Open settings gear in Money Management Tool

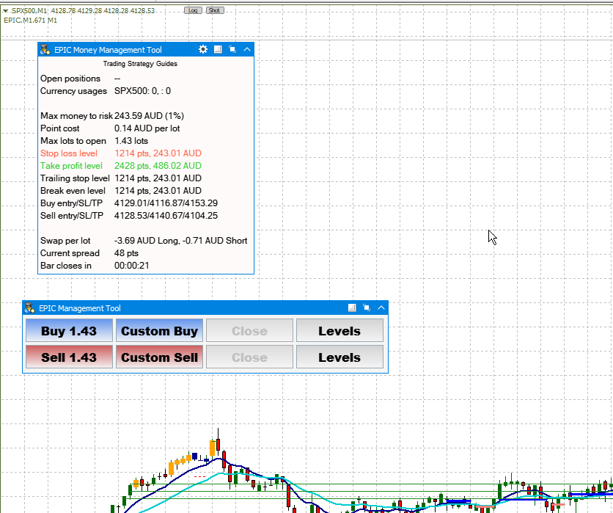point(203,50)
